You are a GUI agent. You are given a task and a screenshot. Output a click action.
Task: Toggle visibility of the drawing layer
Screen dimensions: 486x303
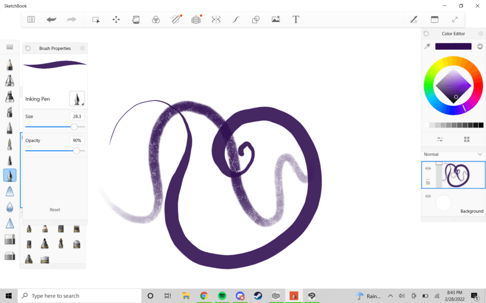click(x=428, y=168)
